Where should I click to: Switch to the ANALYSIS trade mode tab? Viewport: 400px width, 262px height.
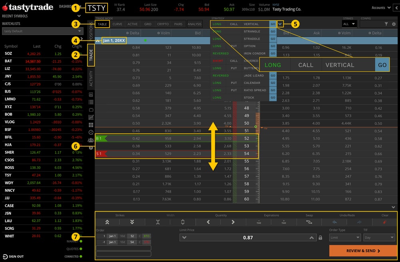pyautogui.click(x=195, y=24)
